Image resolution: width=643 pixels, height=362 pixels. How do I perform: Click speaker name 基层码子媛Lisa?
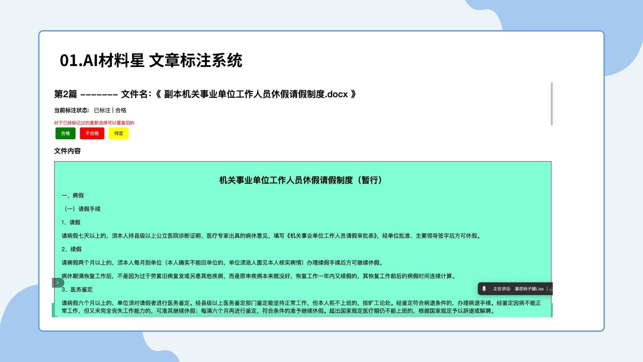529,289
